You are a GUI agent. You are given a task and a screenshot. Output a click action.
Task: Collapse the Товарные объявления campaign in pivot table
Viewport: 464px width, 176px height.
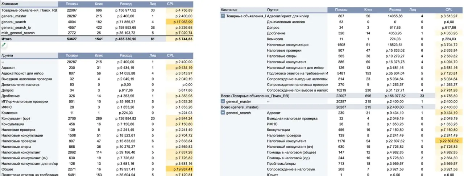(x=223, y=16)
